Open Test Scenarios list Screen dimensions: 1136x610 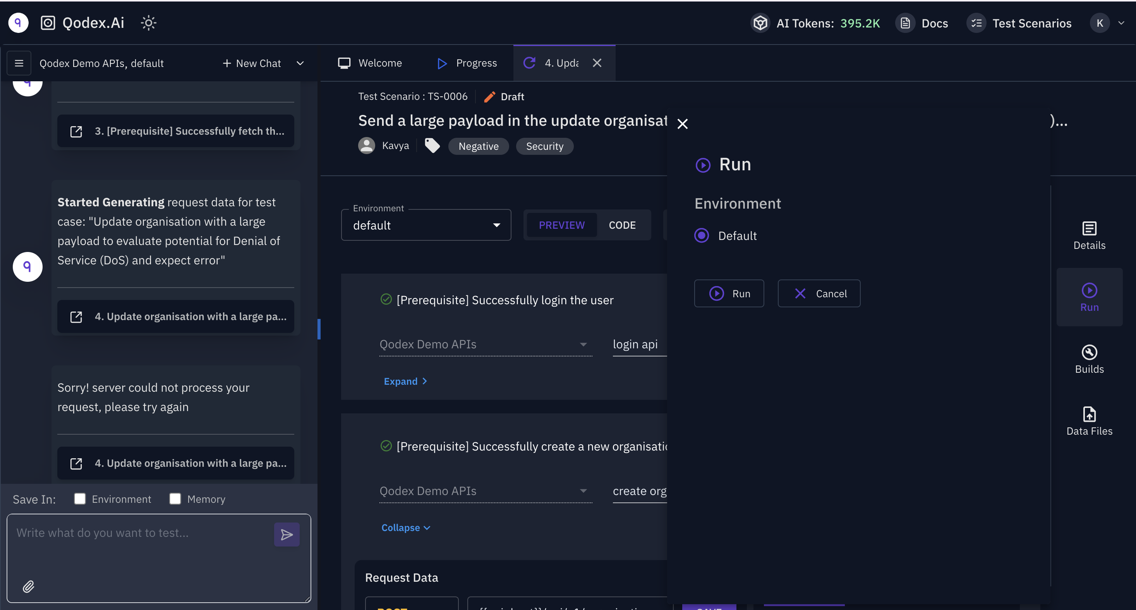[x=1019, y=23]
